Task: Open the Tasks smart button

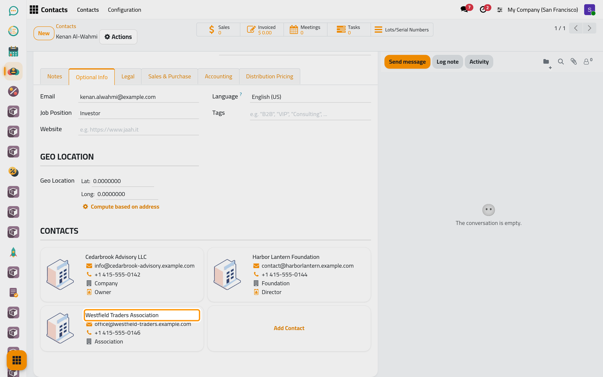Action: pos(349,30)
